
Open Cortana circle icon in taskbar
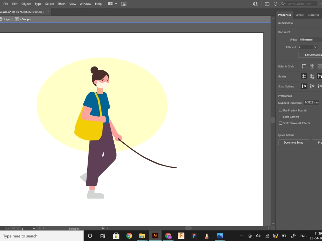pyautogui.click(x=90, y=236)
